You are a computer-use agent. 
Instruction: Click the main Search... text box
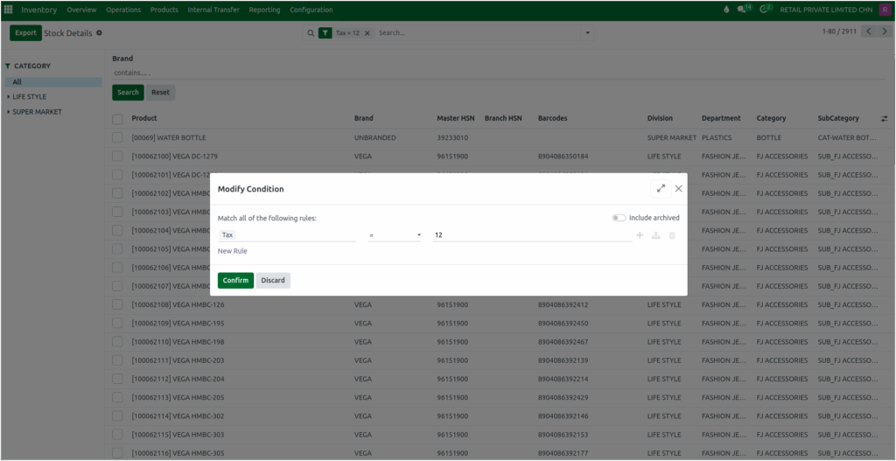(x=477, y=33)
